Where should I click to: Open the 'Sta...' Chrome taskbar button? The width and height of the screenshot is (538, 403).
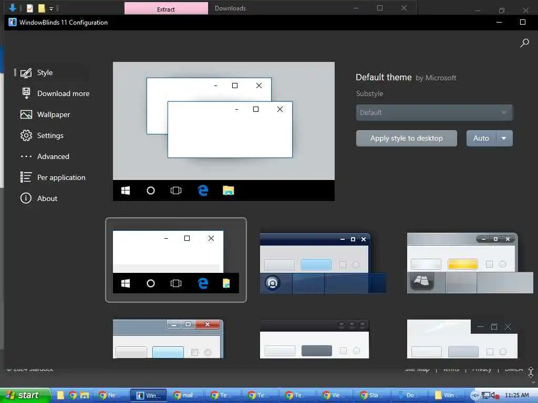pyautogui.click(x=371, y=396)
